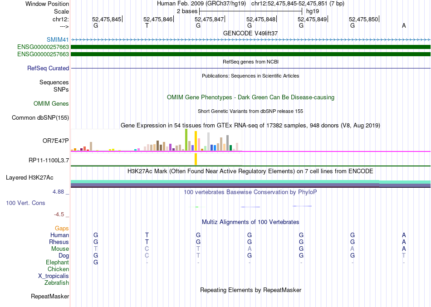Click the 52,475,847 ruler coordinate
The height and width of the screenshot is (307, 431).
point(209,19)
